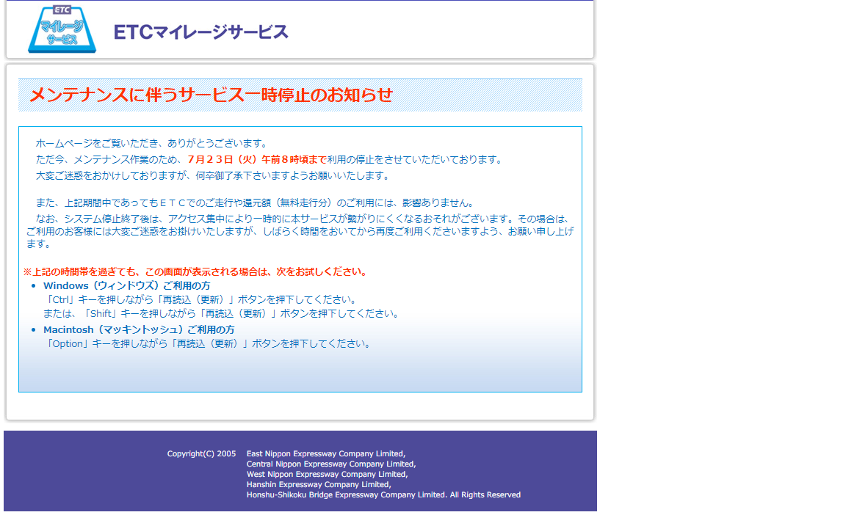Click the line starting また、上記期間中であっても
The image size is (846, 515).
256,203
